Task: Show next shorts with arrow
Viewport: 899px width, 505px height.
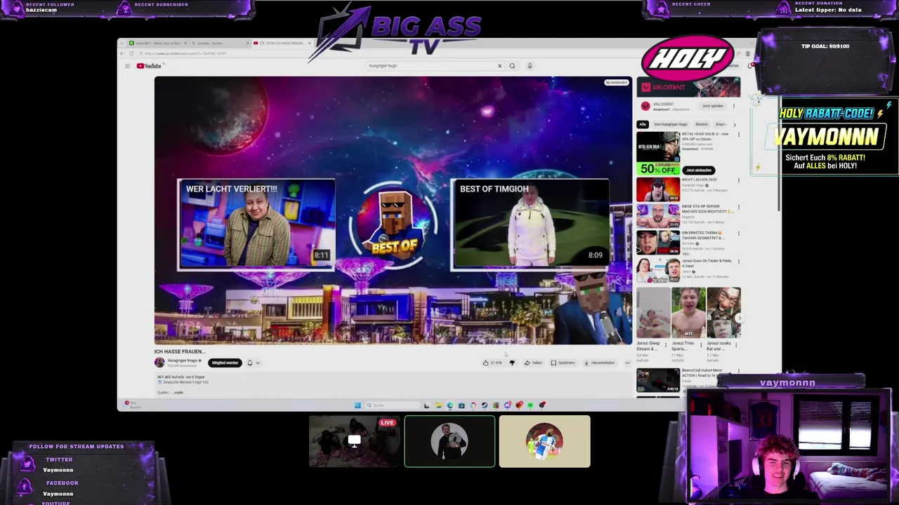Action: click(x=739, y=318)
